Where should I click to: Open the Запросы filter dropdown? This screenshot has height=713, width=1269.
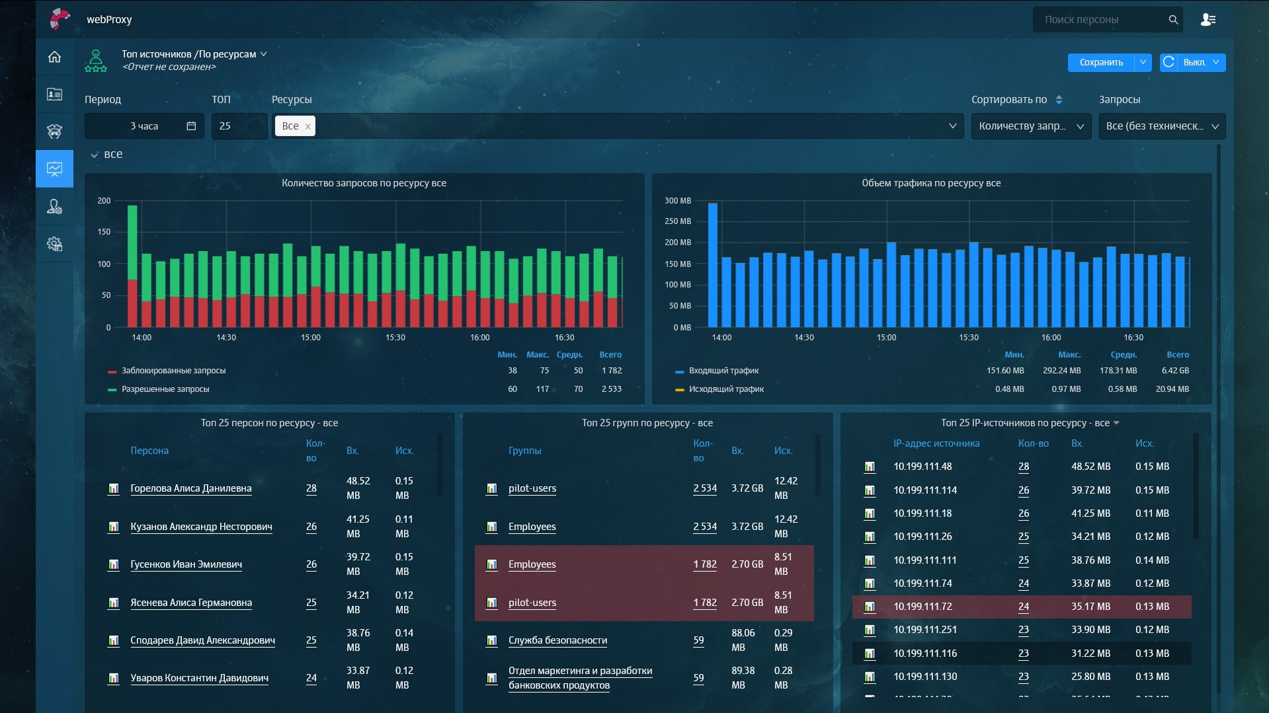[x=1161, y=126]
